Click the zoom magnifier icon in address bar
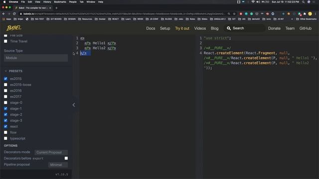The height and width of the screenshot is (179, 319). tap(229, 13)
